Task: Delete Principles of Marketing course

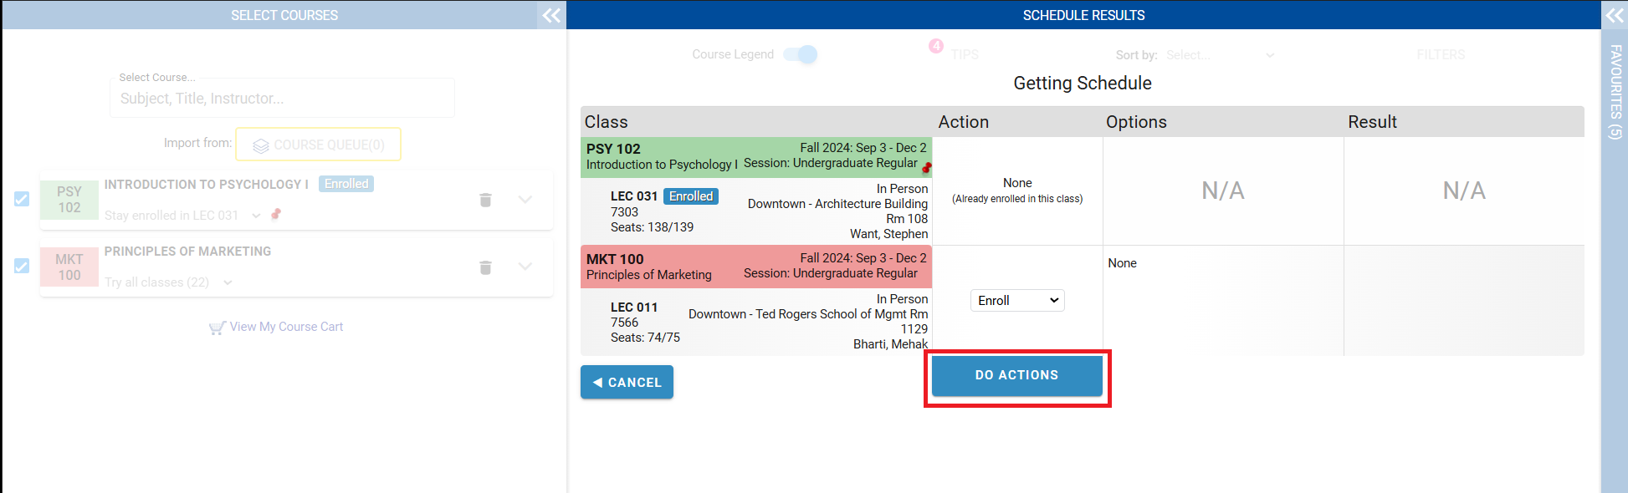Action: point(485,267)
